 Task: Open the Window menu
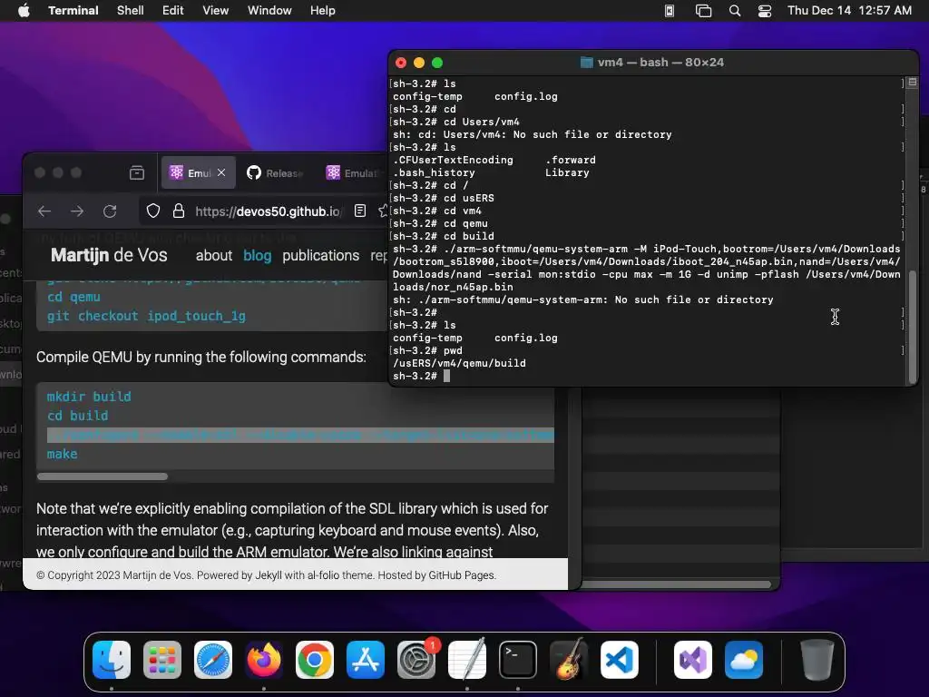tap(269, 11)
